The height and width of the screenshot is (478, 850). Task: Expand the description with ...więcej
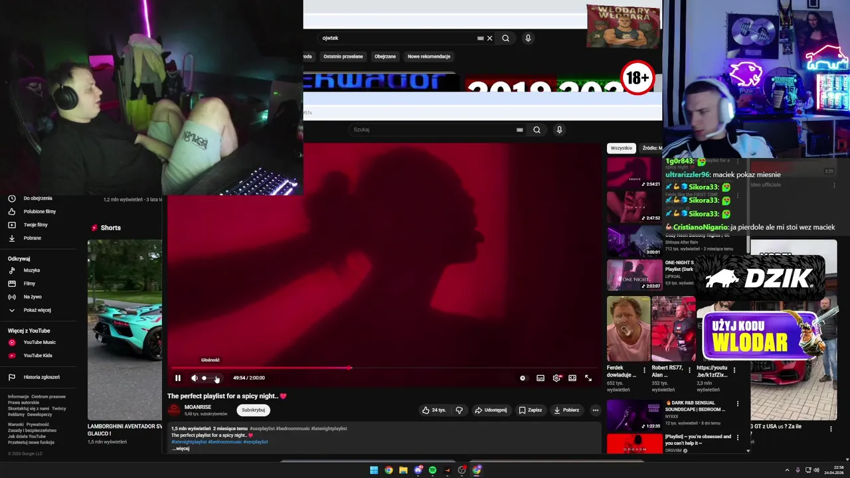coord(181,448)
